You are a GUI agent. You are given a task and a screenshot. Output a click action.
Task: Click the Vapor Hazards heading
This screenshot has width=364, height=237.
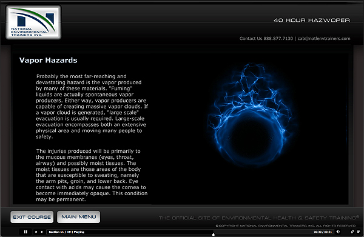[x=49, y=60]
